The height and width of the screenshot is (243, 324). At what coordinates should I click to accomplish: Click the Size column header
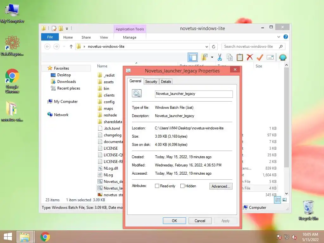click(x=259, y=66)
